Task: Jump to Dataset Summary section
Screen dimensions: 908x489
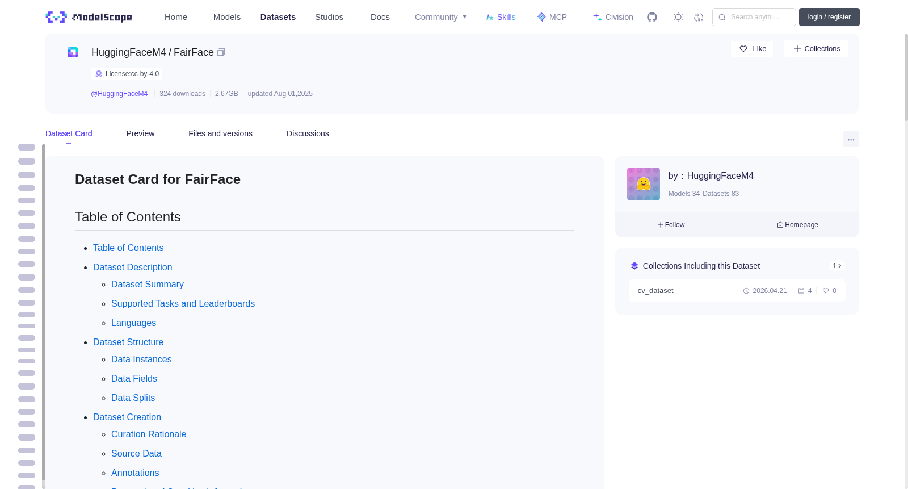Action: (148, 285)
